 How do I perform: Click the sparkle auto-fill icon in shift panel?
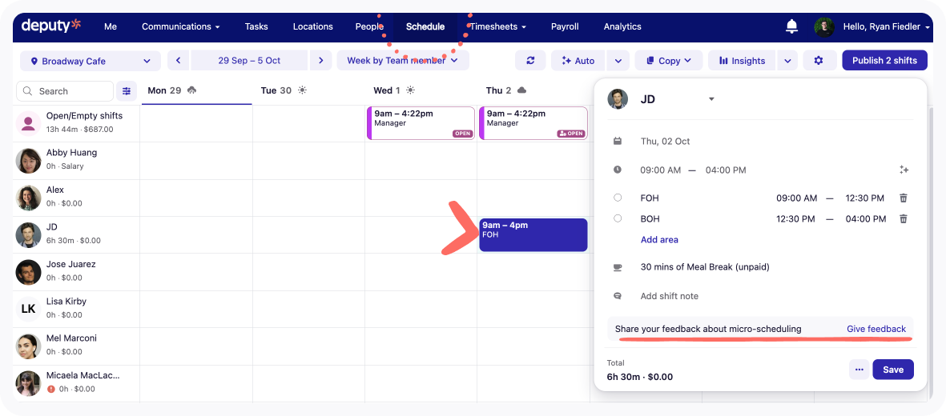[x=904, y=170]
